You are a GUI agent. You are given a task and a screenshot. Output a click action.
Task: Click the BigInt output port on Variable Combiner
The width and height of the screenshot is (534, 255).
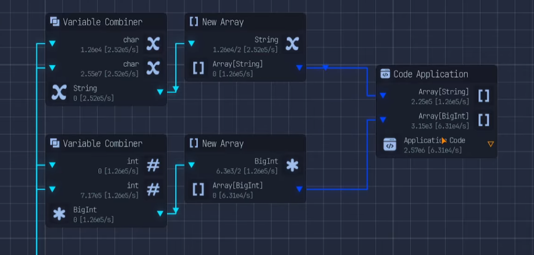pos(160,213)
